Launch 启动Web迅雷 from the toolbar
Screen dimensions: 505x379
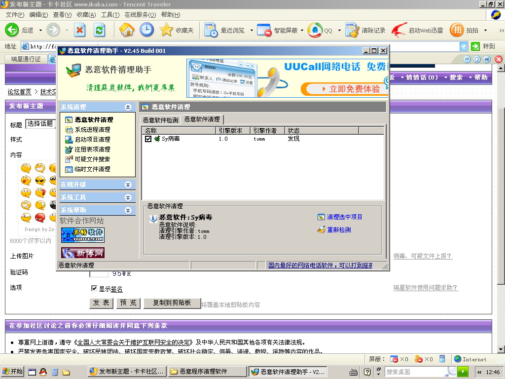tap(417, 30)
